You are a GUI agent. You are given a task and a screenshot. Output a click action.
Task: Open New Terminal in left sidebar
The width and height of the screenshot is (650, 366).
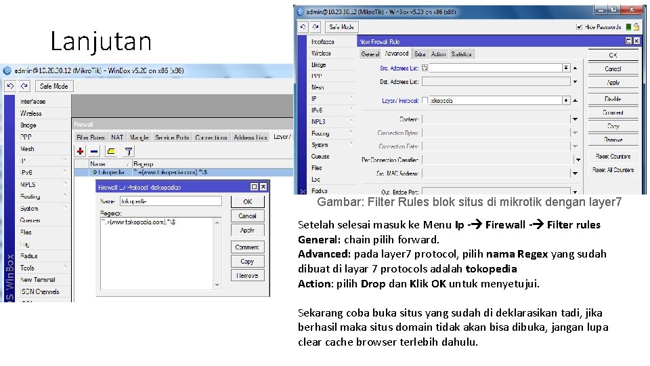tap(43, 280)
